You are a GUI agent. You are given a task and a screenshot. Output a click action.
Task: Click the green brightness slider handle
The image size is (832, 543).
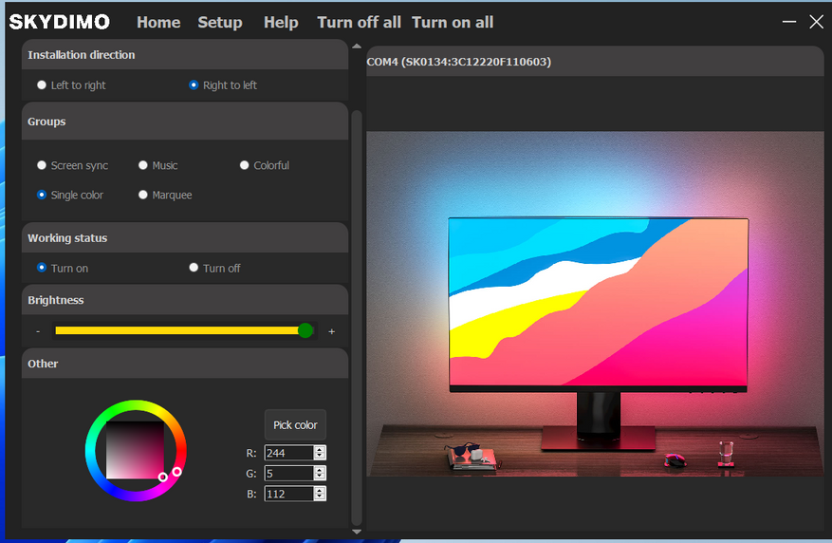point(305,330)
